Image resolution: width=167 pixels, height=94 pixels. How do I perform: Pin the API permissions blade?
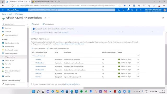click(45, 18)
